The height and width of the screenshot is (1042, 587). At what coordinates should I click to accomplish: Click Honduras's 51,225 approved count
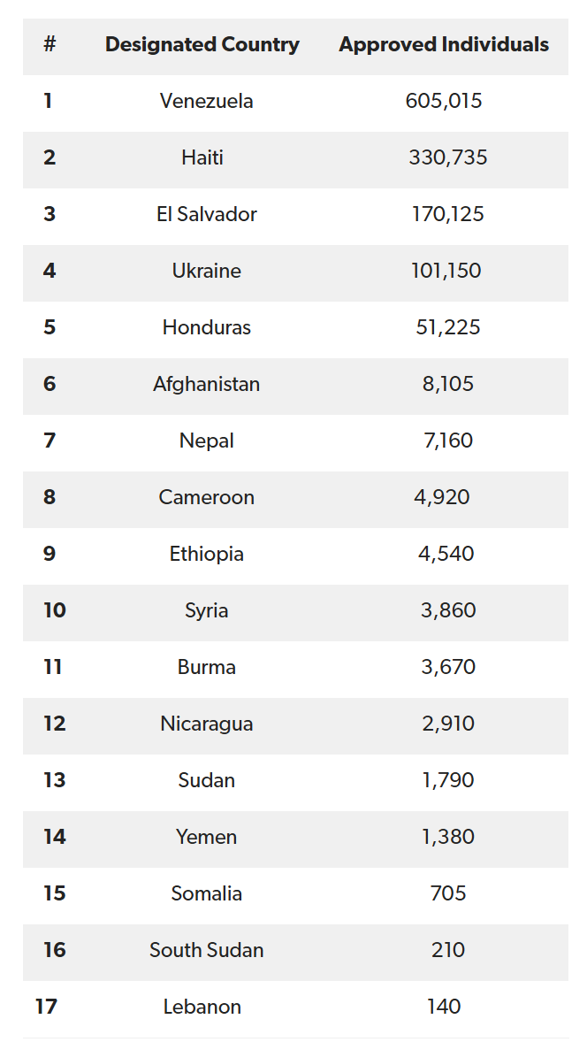pyautogui.click(x=447, y=328)
